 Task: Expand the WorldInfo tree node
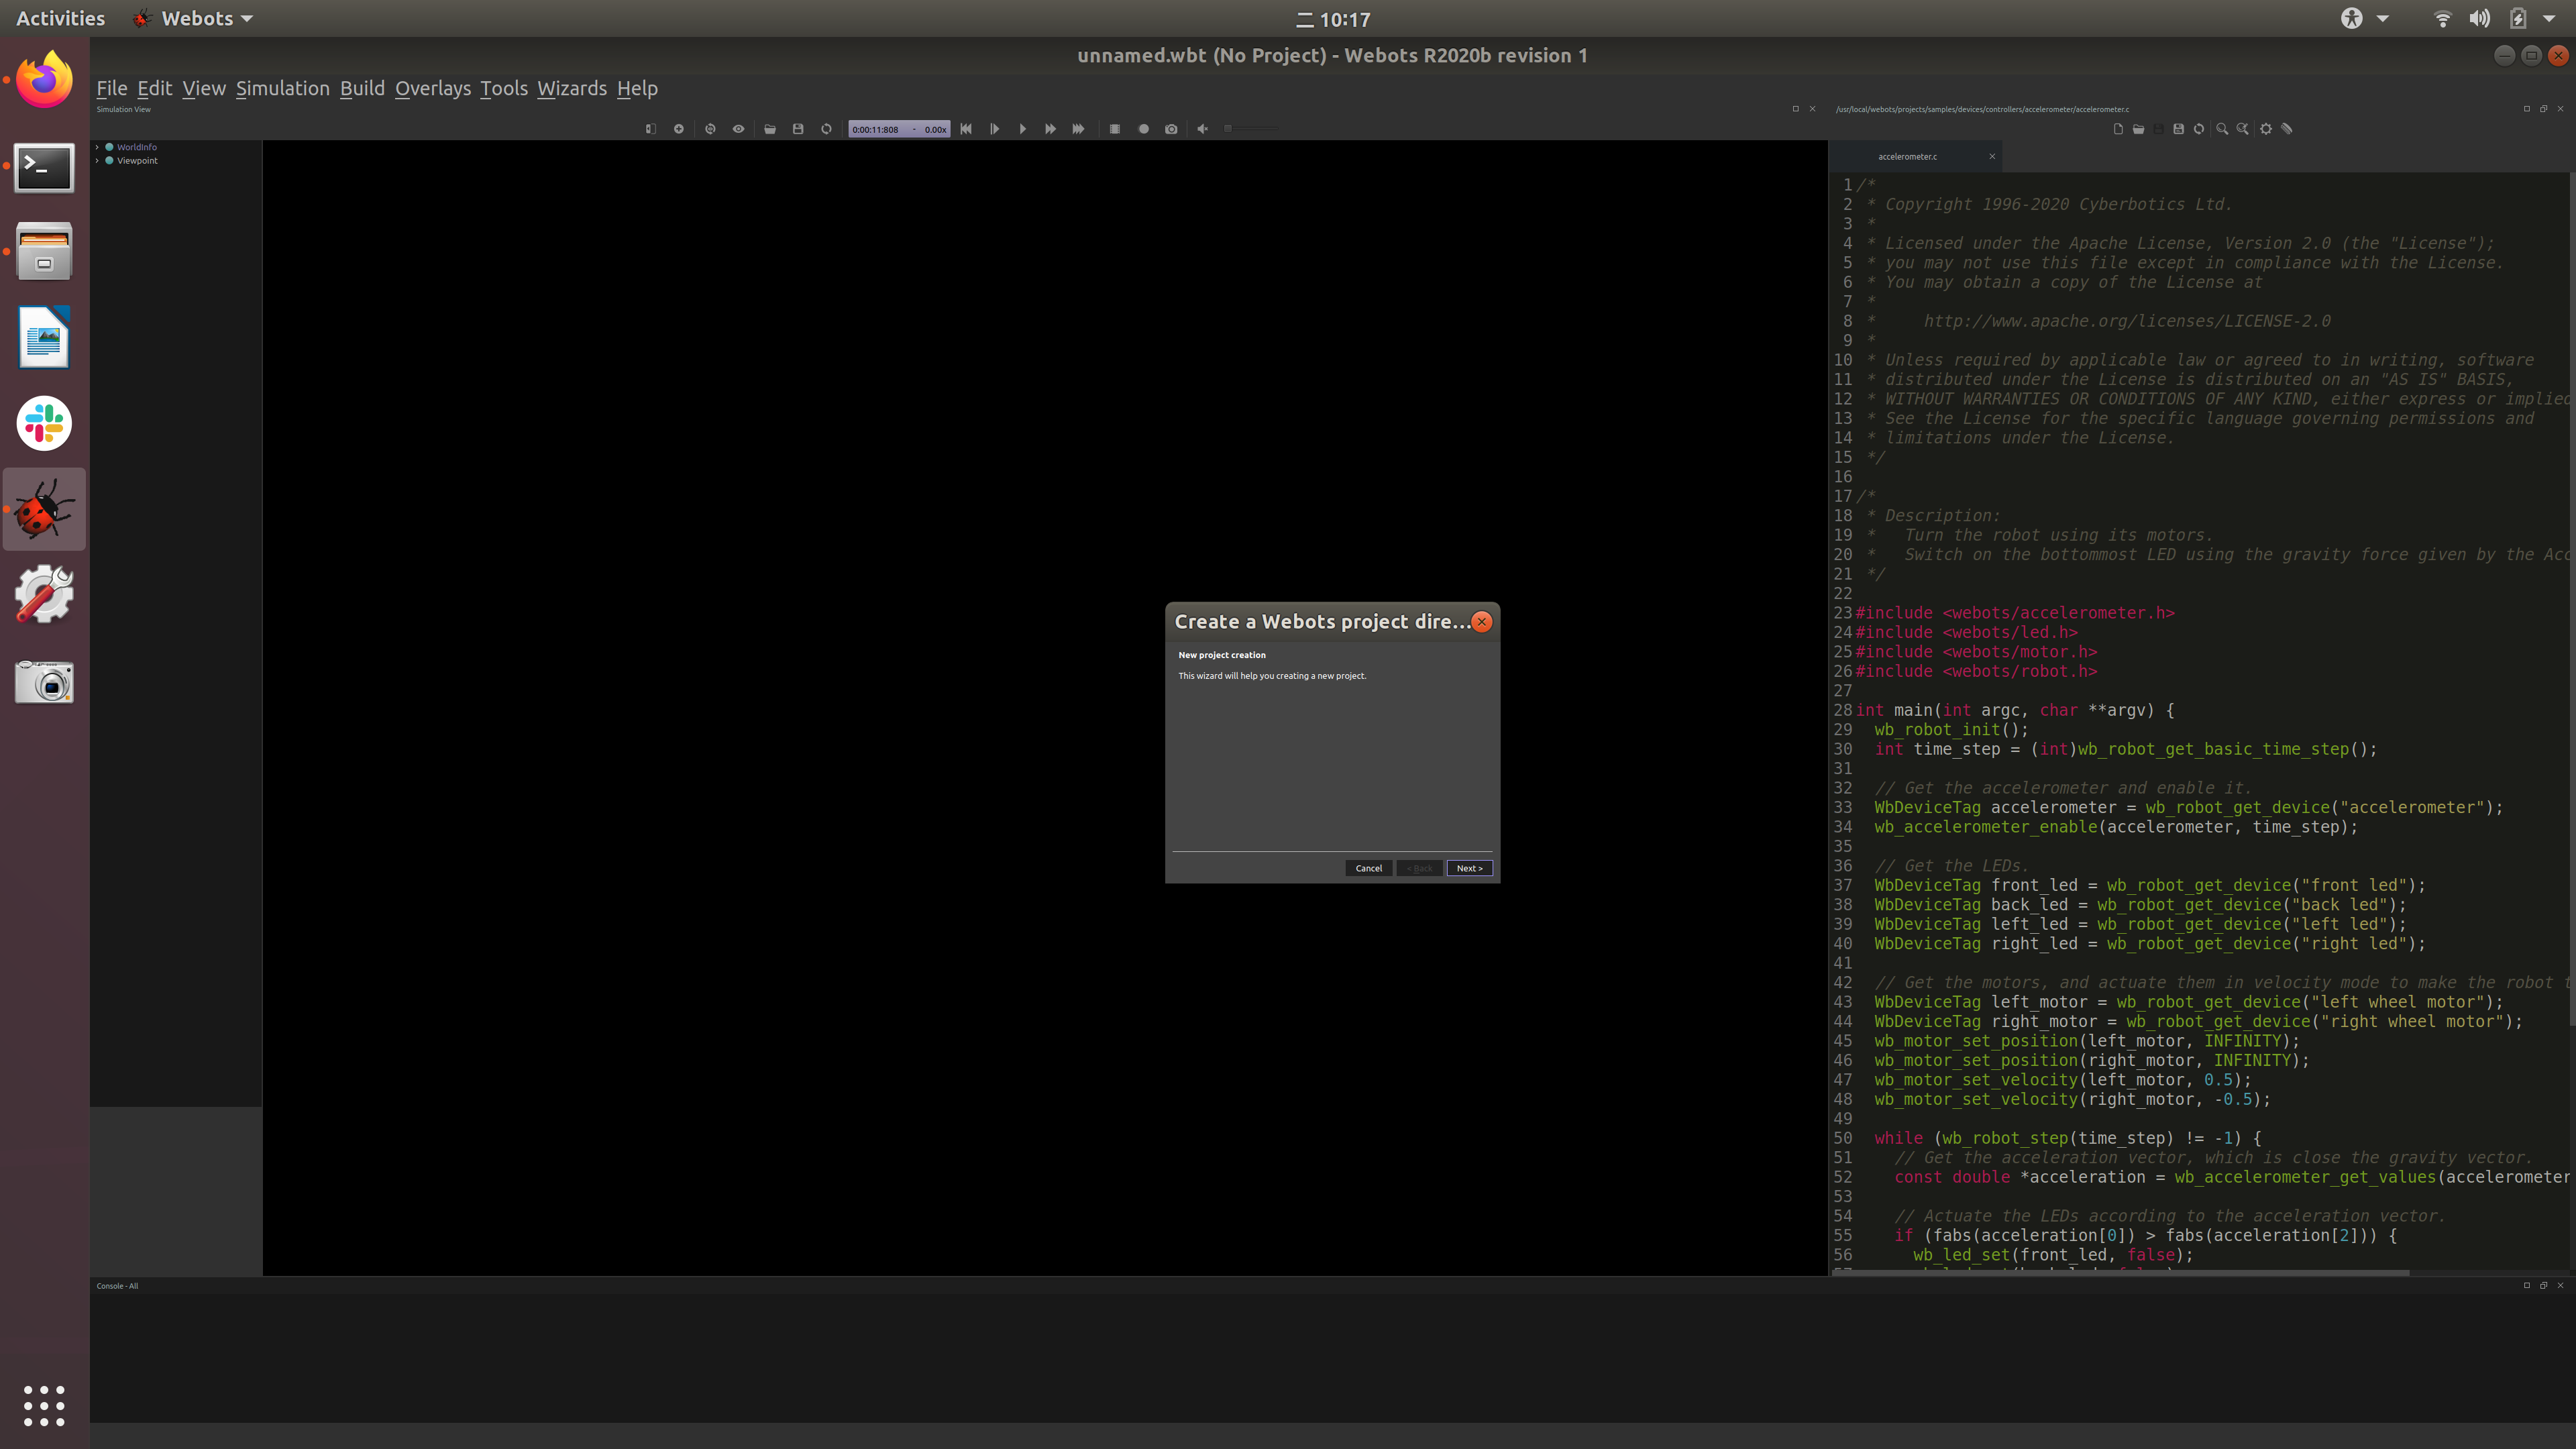pyautogui.click(x=97, y=147)
